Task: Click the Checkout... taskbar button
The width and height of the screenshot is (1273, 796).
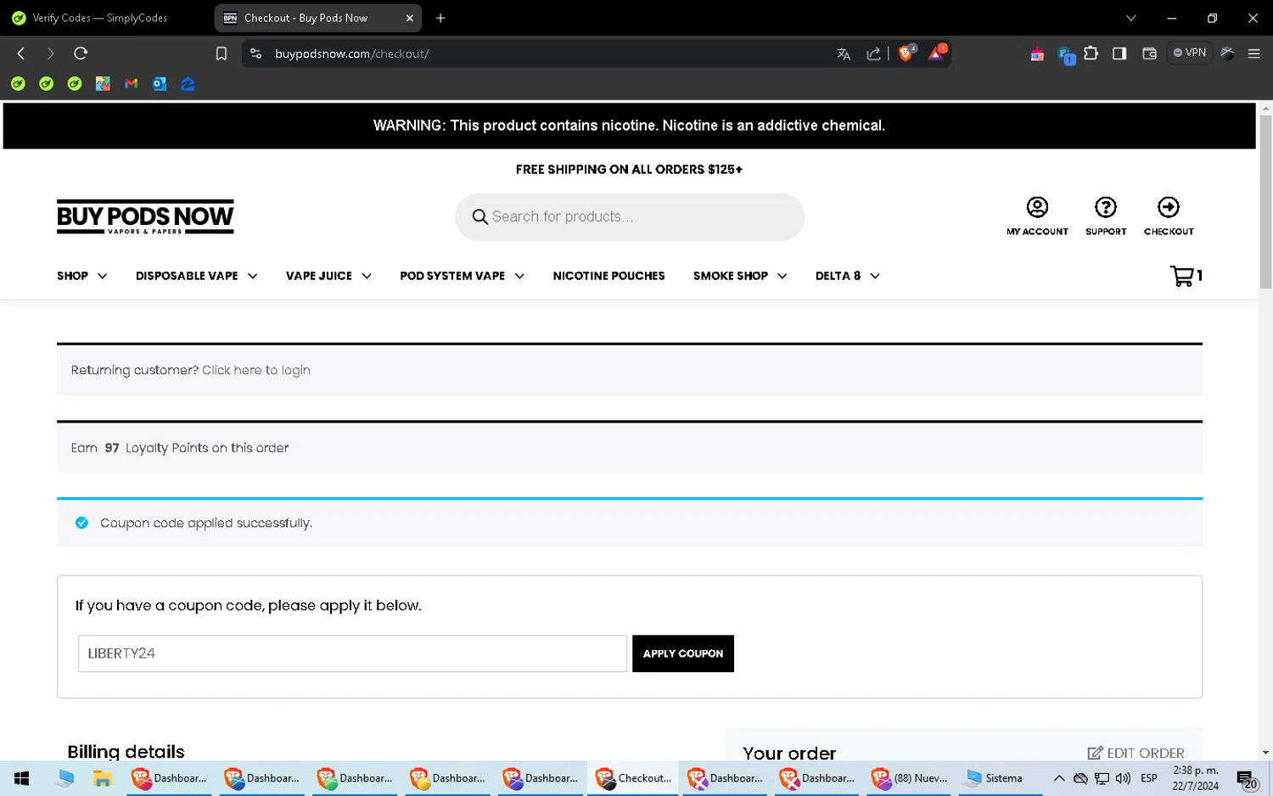Action: click(632, 778)
